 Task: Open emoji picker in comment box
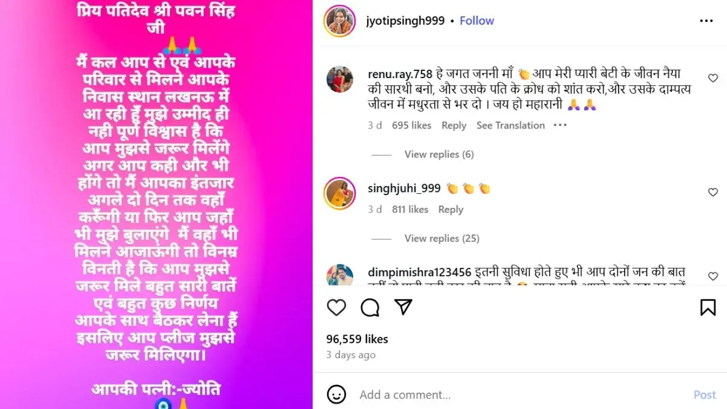pyautogui.click(x=336, y=394)
